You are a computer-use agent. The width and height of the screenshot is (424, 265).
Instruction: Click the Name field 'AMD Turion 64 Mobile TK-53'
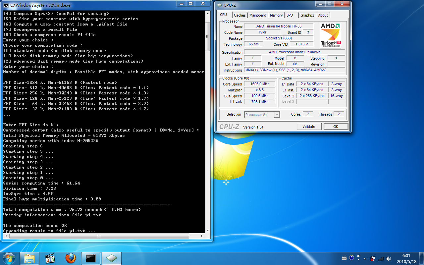tap(279, 26)
